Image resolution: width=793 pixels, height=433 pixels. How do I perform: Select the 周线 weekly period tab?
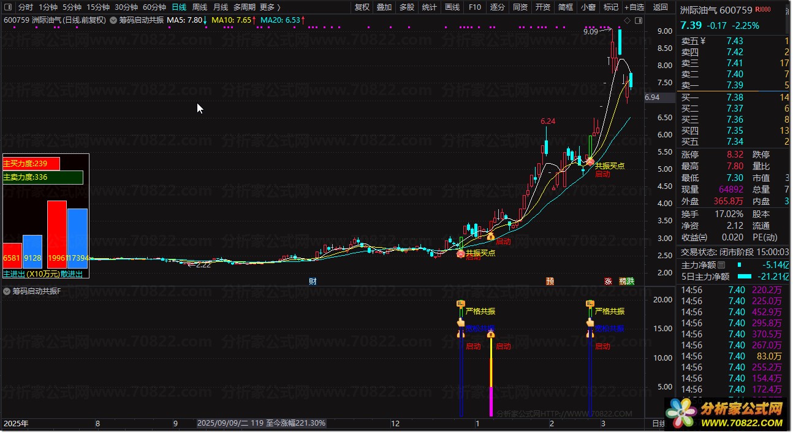coord(200,7)
